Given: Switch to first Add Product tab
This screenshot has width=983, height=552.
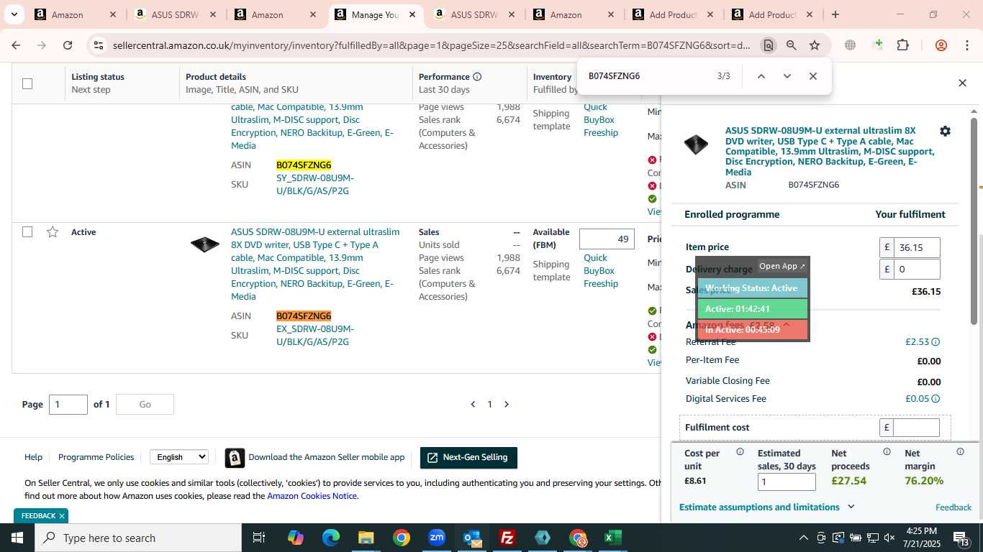Looking at the screenshot, I should coord(674,14).
